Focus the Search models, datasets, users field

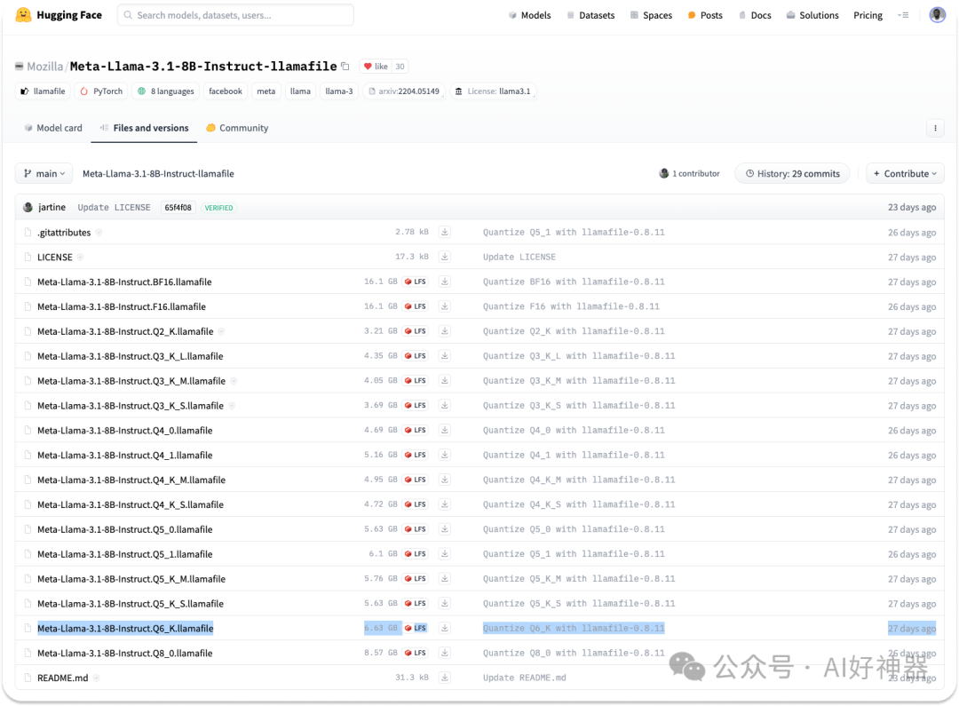(235, 15)
